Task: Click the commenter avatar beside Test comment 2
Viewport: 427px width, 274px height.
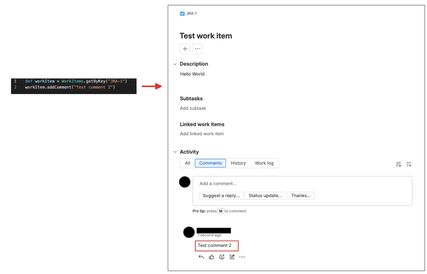Action: pyautogui.click(x=189, y=232)
